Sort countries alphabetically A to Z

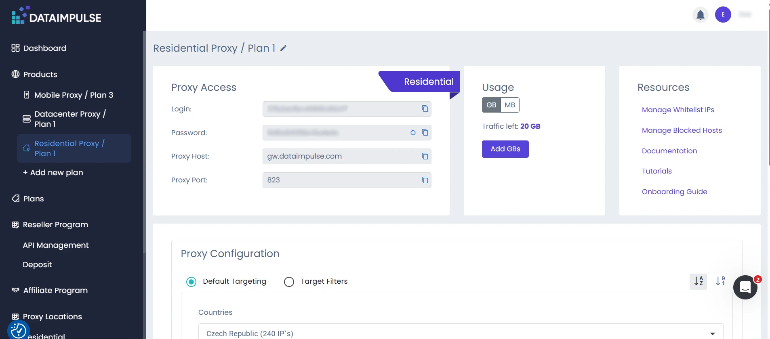pos(698,281)
